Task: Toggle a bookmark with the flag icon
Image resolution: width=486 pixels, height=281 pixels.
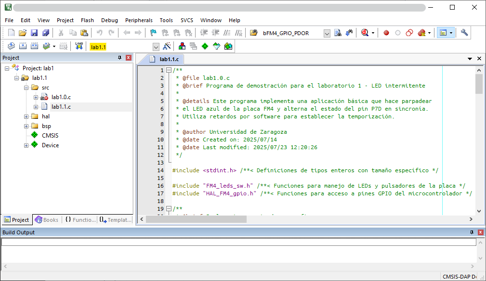Action: tap(153, 33)
